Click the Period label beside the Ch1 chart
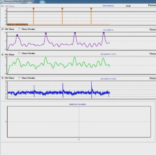 click(153, 30)
